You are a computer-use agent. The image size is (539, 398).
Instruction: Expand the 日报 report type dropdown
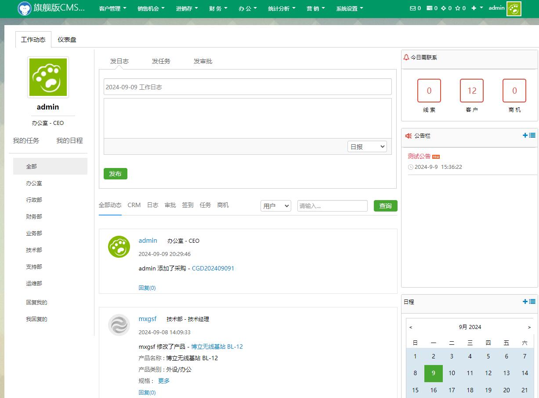click(x=367, y=147)
